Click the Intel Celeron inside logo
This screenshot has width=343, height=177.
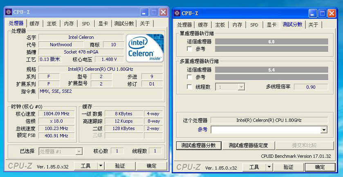click(x=145, y=48)
